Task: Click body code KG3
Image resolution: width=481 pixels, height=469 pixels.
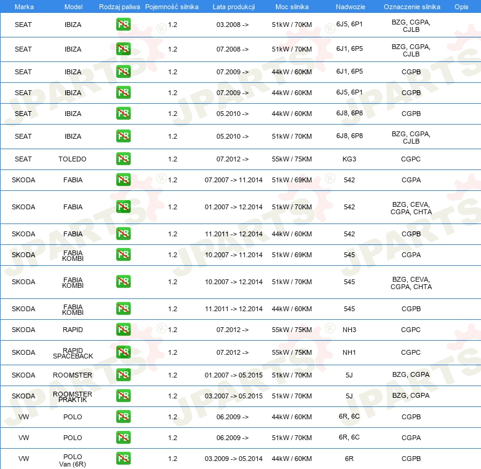Action: click(349, 159)
